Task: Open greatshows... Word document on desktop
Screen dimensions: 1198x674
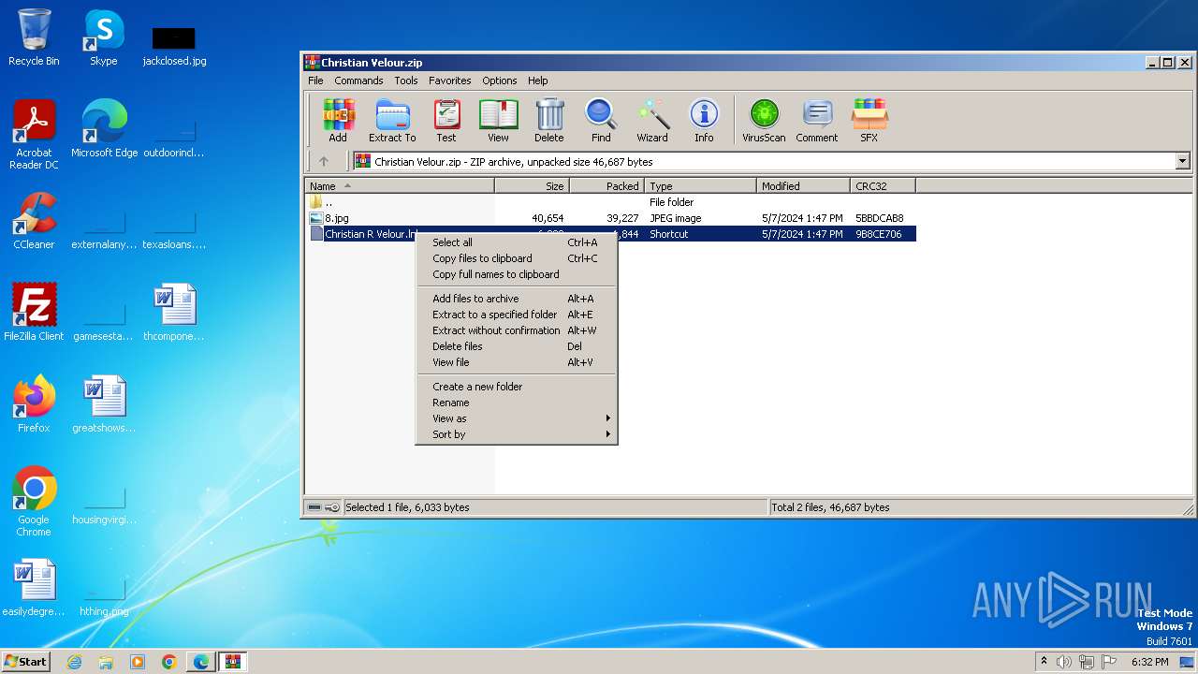Action: pos(104,403)
